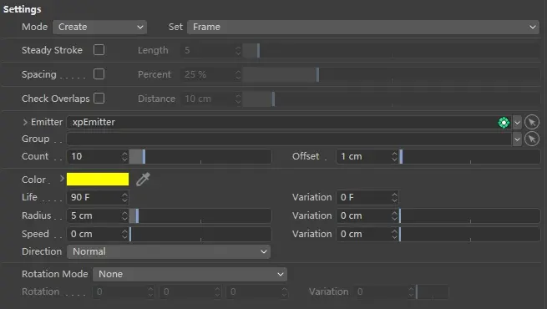This screenshot has width=547, height=309.
Task: Click the Radius field showing 5 cm
Action: click(94, 215)
